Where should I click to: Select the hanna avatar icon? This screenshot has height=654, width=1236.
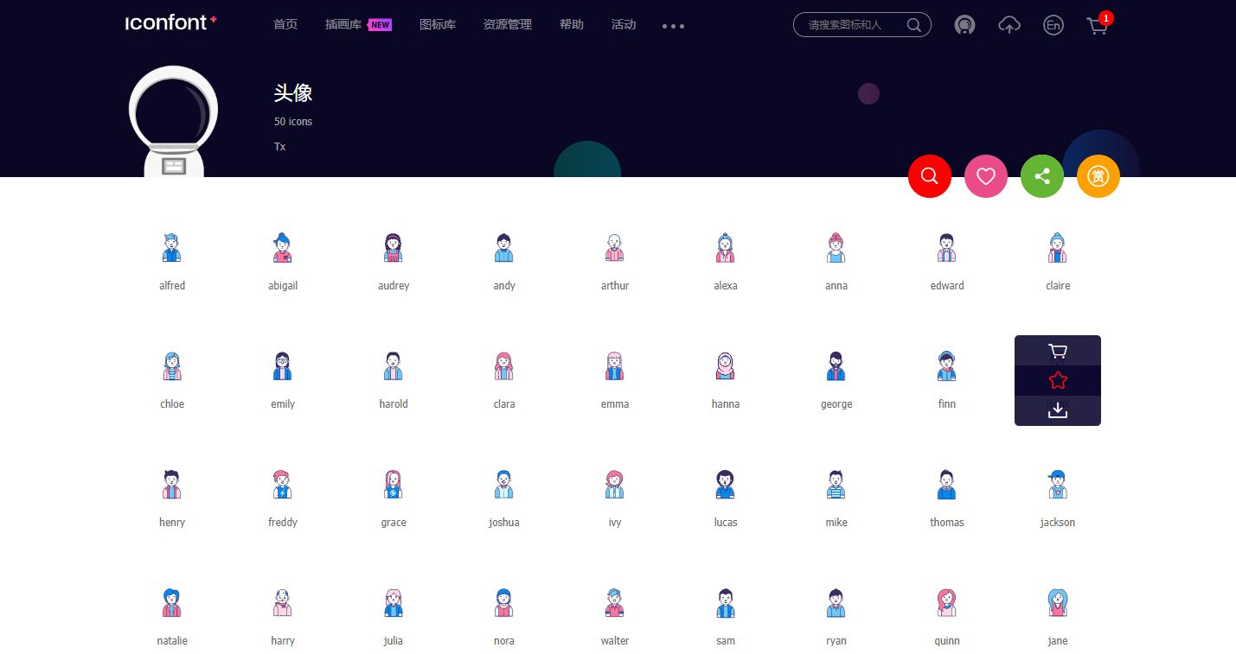[x=726, y=365]
